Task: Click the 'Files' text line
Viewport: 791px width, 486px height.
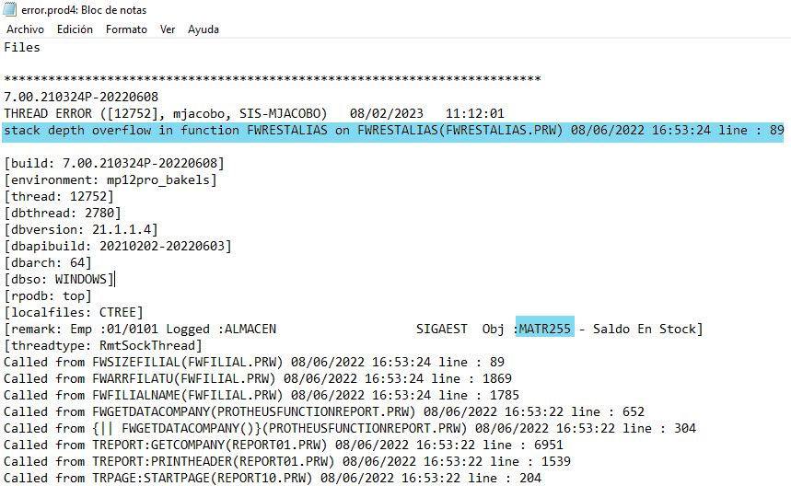Action: tap(22, 47)
